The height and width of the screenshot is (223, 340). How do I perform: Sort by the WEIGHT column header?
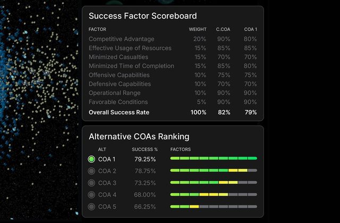(x=198, y=29)
